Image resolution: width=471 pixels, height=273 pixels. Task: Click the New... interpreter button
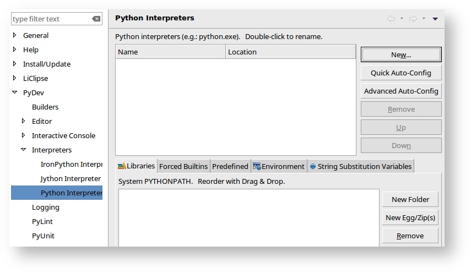coord(401,54)
